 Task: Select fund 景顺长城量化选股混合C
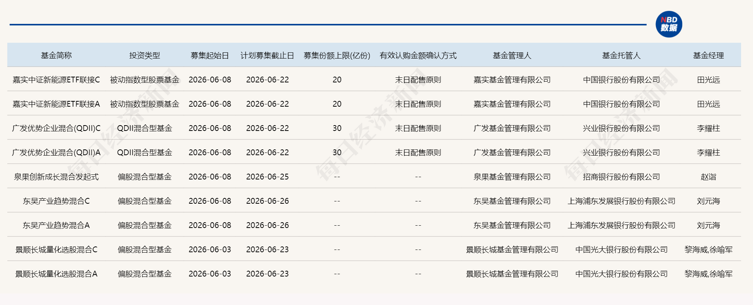tap(56, 250)
